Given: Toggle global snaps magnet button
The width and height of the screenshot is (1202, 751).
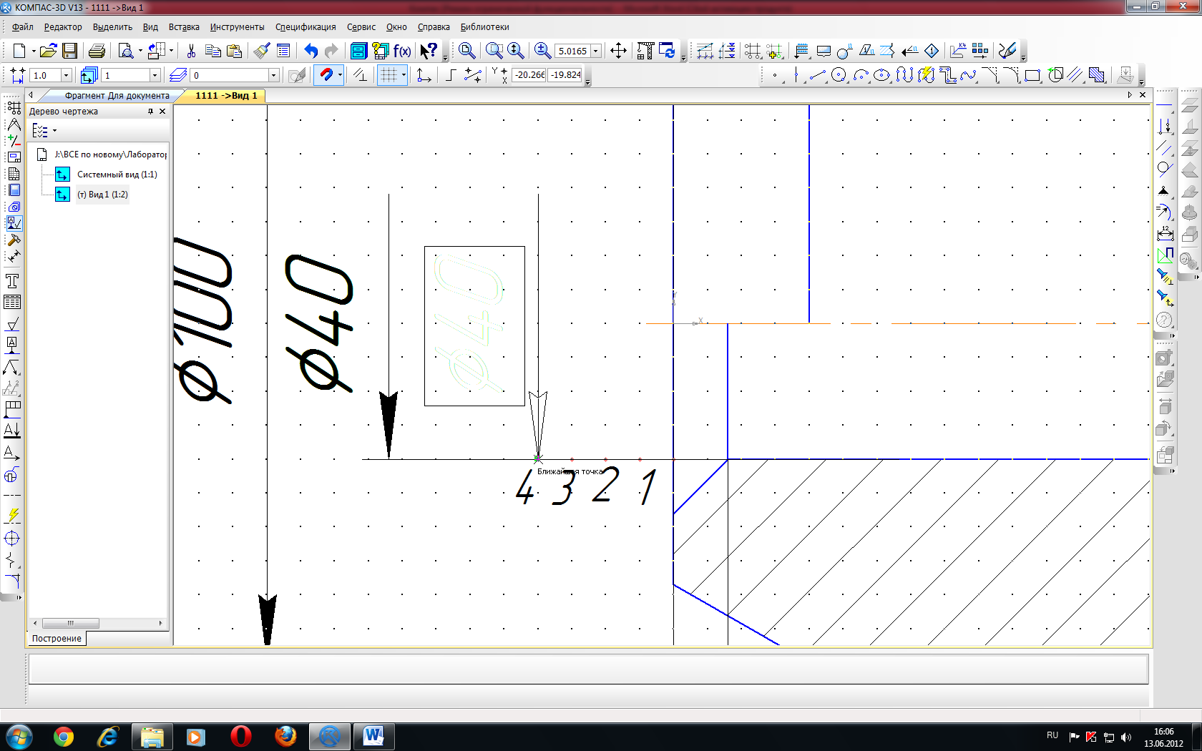Looking at the screenshot, I should pos(326,74).
